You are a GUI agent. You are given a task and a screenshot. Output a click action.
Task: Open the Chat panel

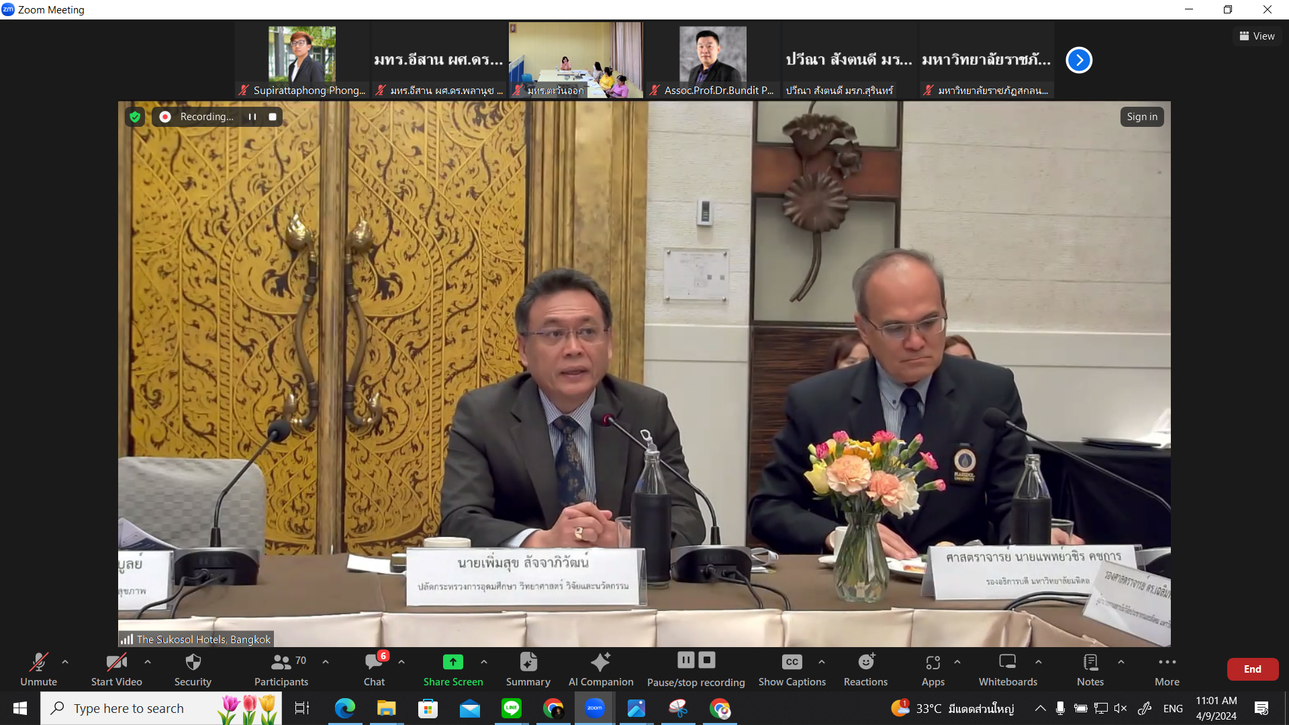pos(374,669)
